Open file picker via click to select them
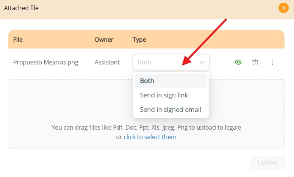This screenshot has width=294, height=177. click(x=150, y=137)
